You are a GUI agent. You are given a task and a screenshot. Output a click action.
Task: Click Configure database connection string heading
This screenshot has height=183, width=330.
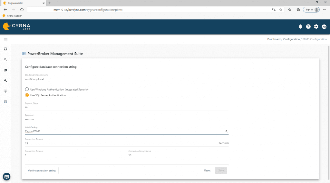coord(51,67)
